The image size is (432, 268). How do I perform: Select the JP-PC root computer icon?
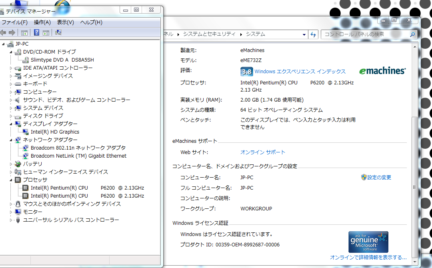tap(10, 44)
